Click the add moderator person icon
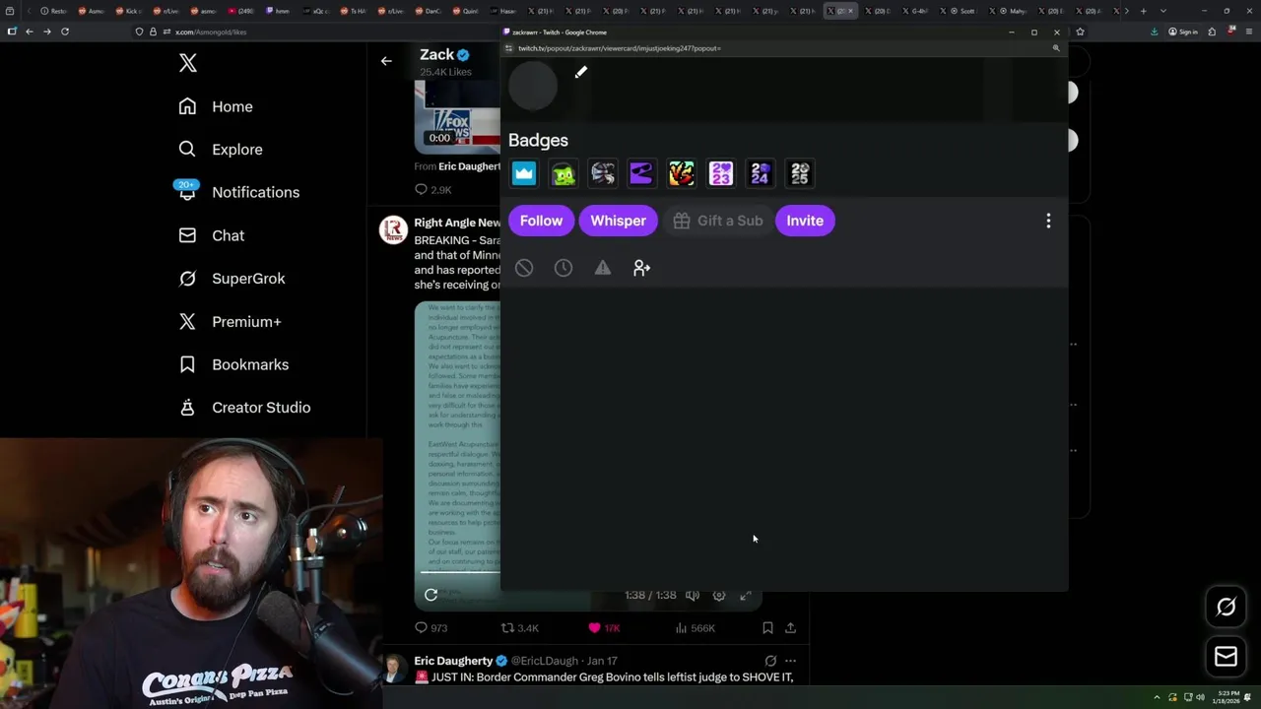Screen dimensions: 1261x709 642,268
